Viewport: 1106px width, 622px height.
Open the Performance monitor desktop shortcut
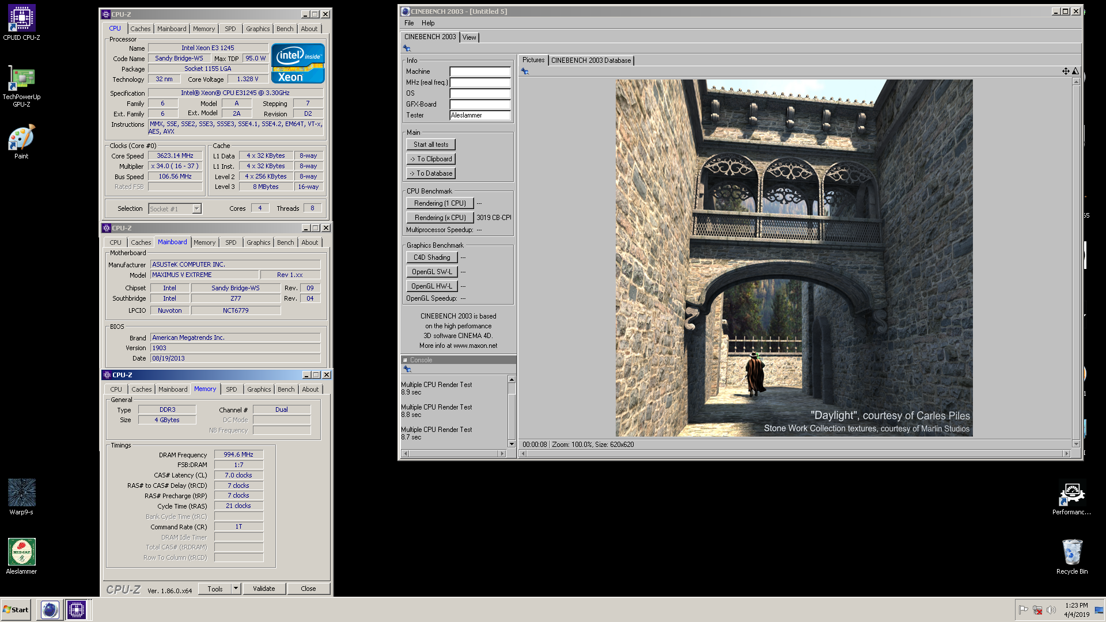click(x=1071, y=498)
